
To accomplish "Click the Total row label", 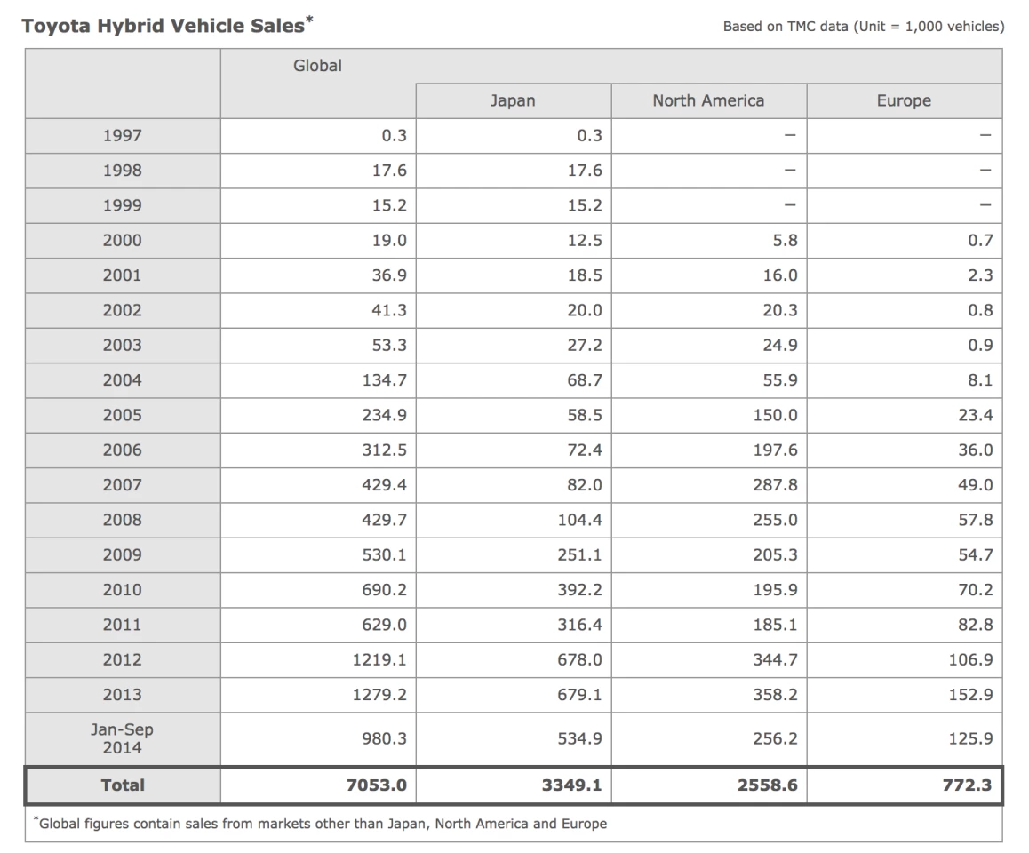I will click(x=122, y=785).
